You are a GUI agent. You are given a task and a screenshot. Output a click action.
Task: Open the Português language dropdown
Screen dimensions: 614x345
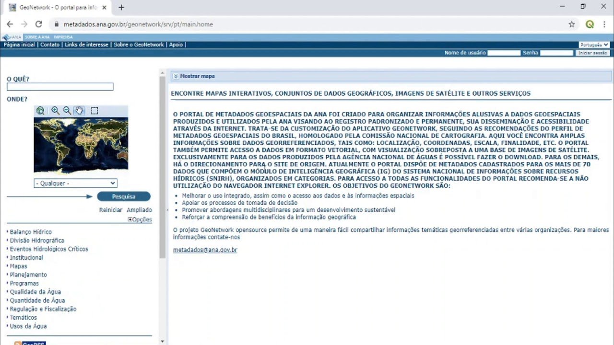coord(594,45)
